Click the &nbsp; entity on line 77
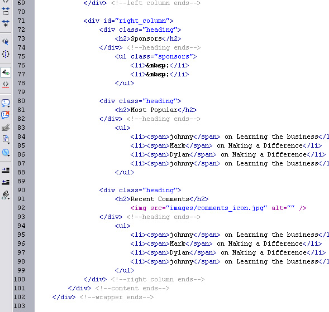Image resolution: width=329 pixels, height=312 pixels. tap(158, 75)
